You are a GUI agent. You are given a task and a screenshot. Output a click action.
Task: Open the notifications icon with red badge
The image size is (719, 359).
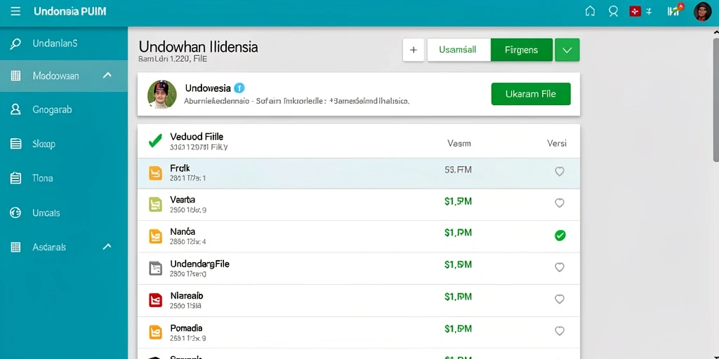point(675,11)
